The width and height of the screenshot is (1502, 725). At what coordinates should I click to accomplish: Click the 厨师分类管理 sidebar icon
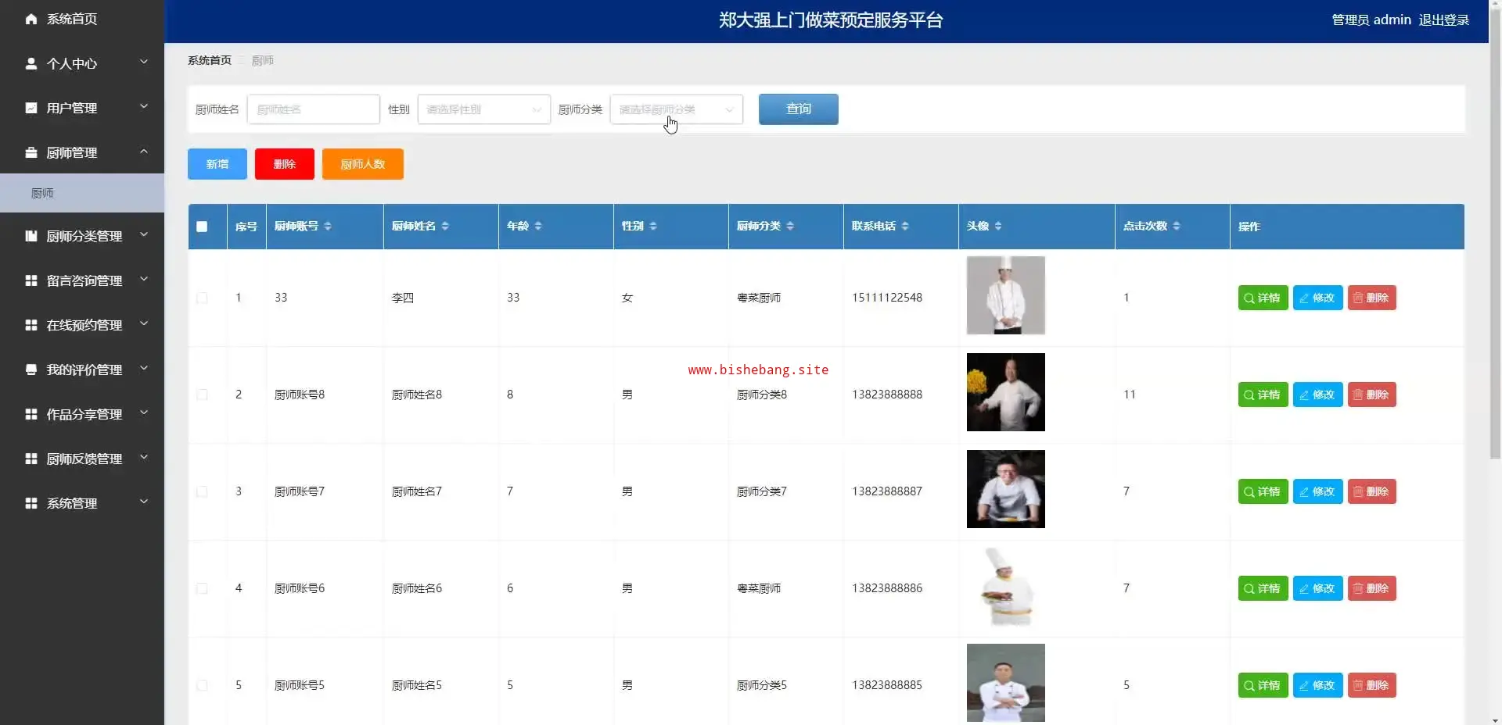(x=31, y=236)
